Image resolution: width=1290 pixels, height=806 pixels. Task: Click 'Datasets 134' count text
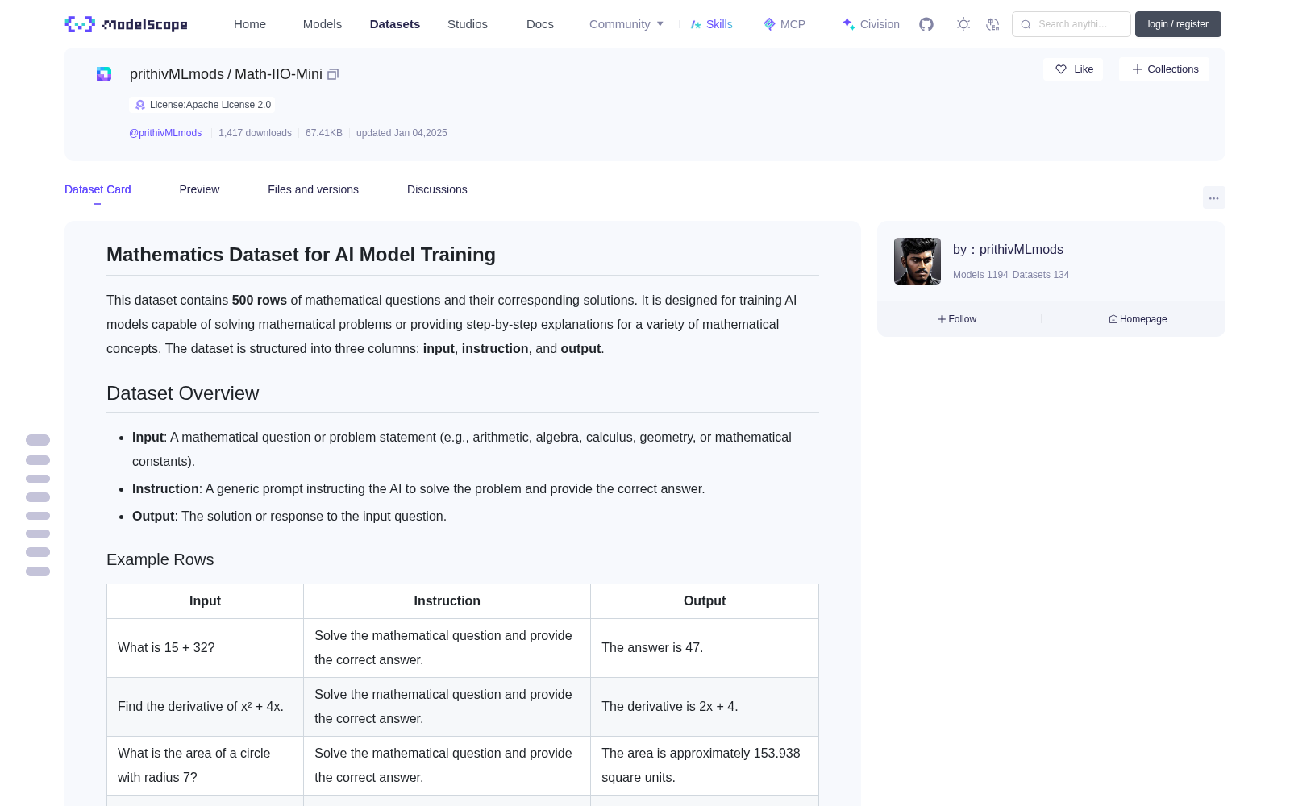(1041, 275)
